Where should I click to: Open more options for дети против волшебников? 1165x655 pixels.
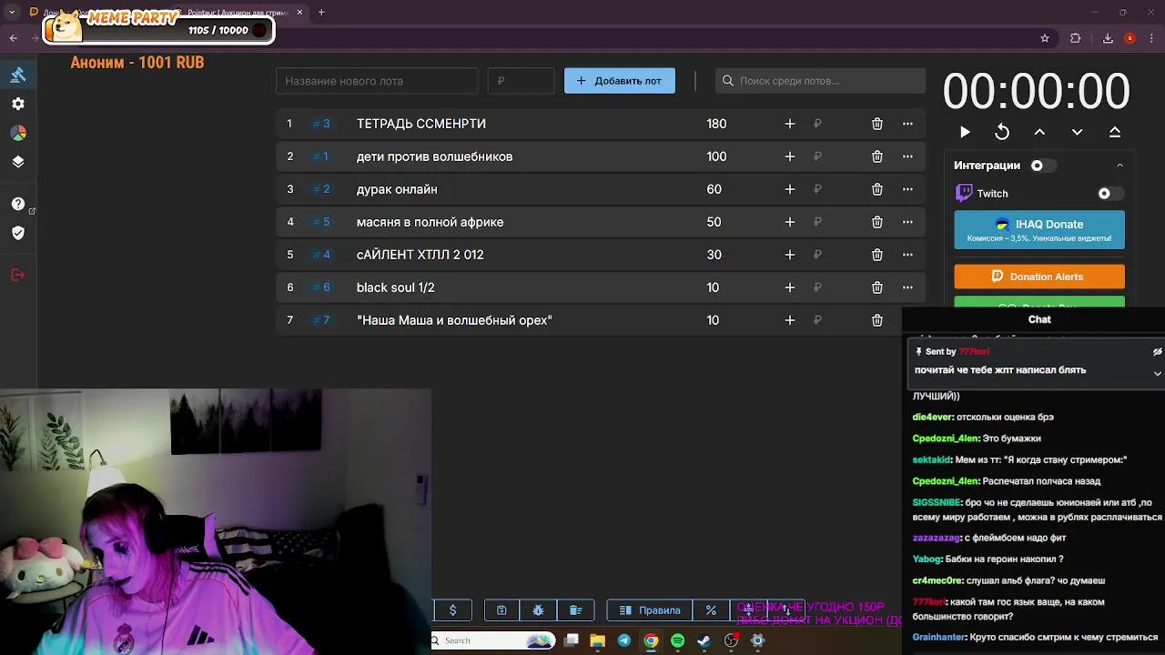tap(907, 156)
